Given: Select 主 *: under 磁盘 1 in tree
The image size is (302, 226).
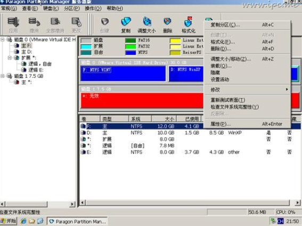Looking at the screenshot, I should pyautogui.click(x=27, y=82).
